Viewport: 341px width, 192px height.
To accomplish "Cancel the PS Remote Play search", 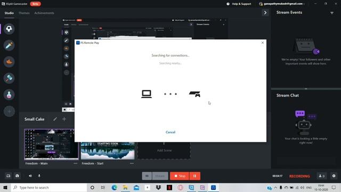I will tap(170, 132).
